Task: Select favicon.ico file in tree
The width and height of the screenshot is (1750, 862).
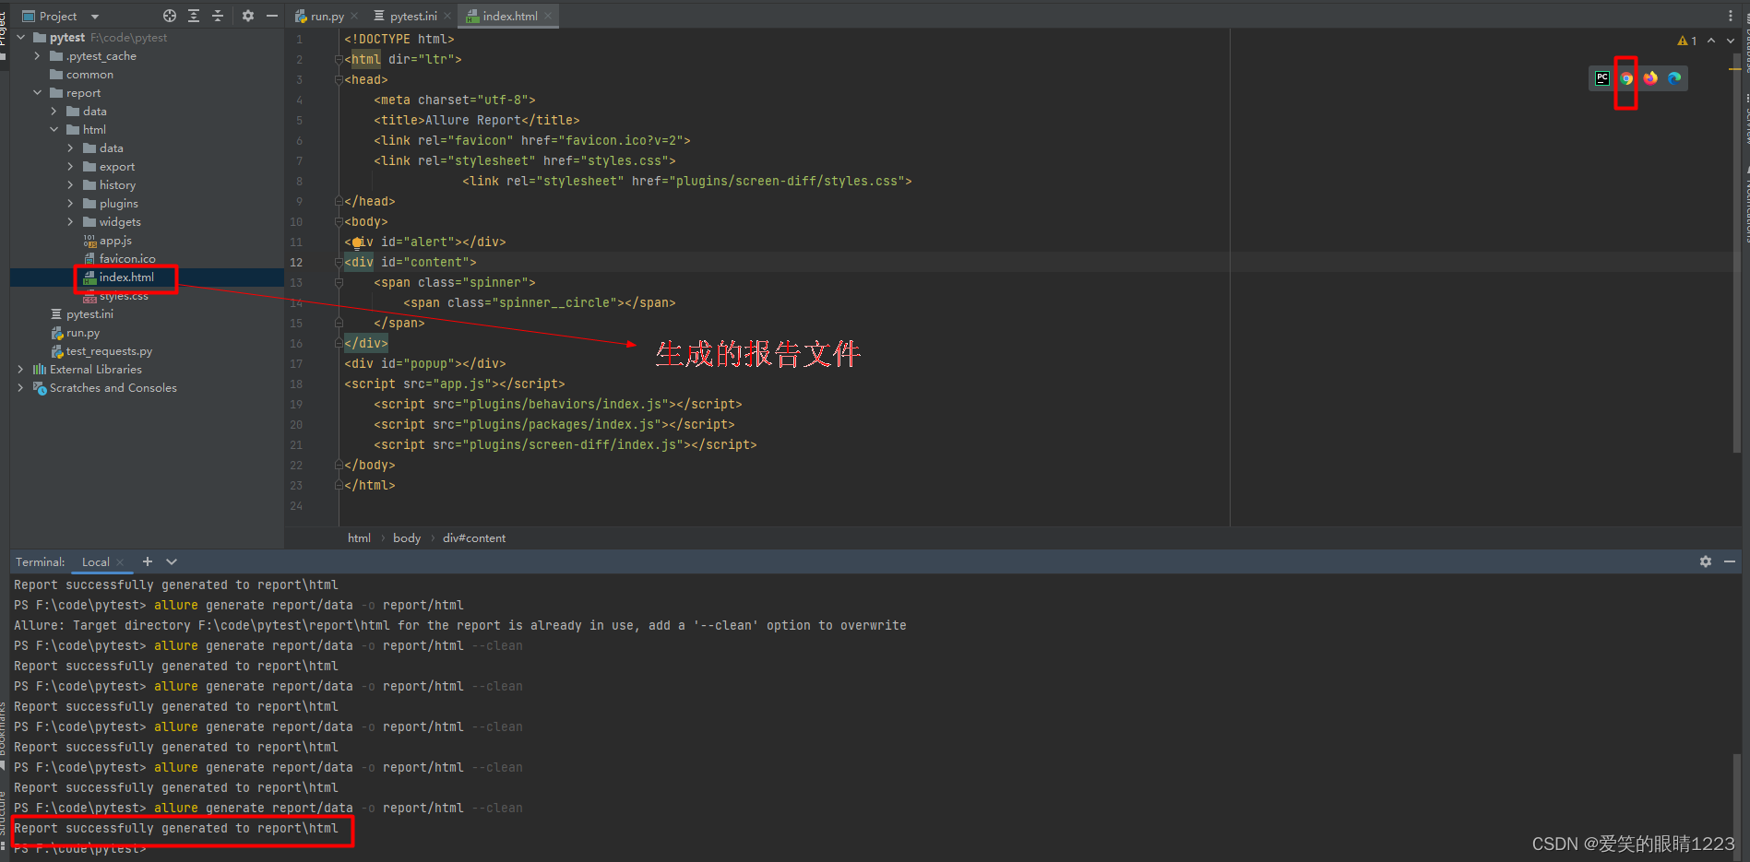Action: pos(127,259)
